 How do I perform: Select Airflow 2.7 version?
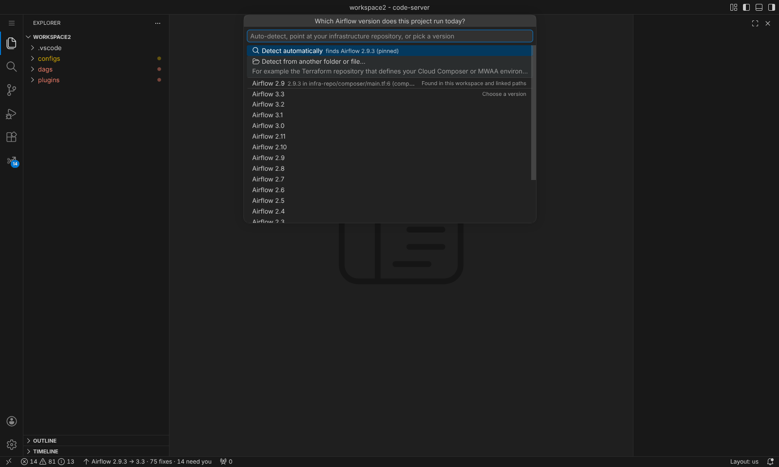389,180
